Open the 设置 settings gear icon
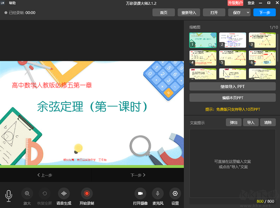This screenshot has height=208, width=280. click(x=175, y=193)
